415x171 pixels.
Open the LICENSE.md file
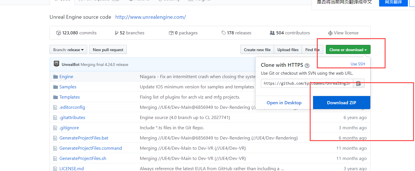71,169
